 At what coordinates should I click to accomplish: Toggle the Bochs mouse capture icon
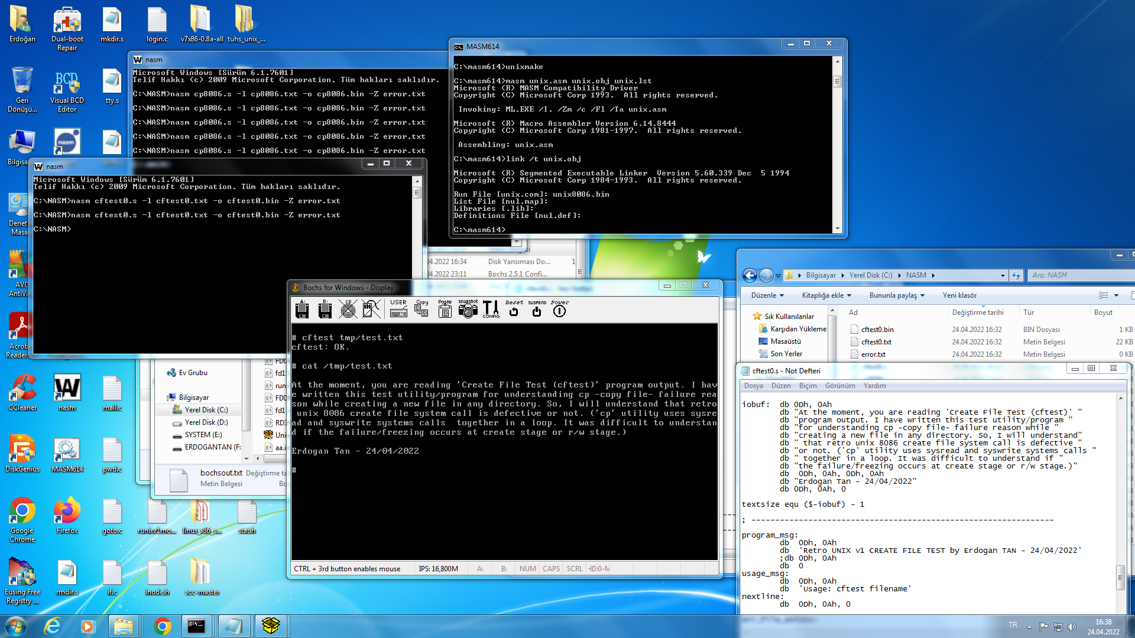point(371,308)
